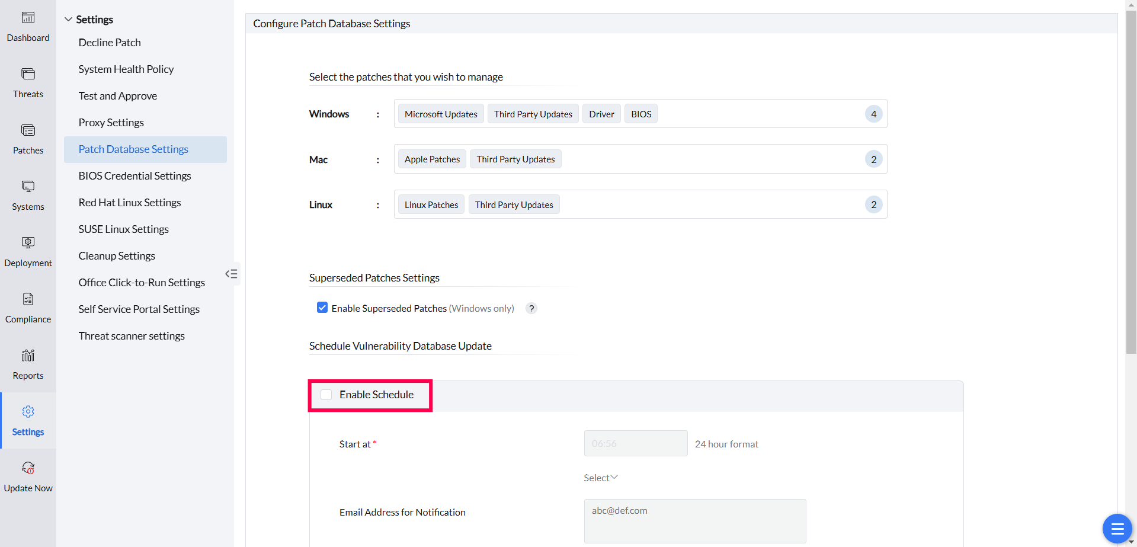
Task: Uncheck Enable Superseded Patches checkbox
Action: [322, 308]
